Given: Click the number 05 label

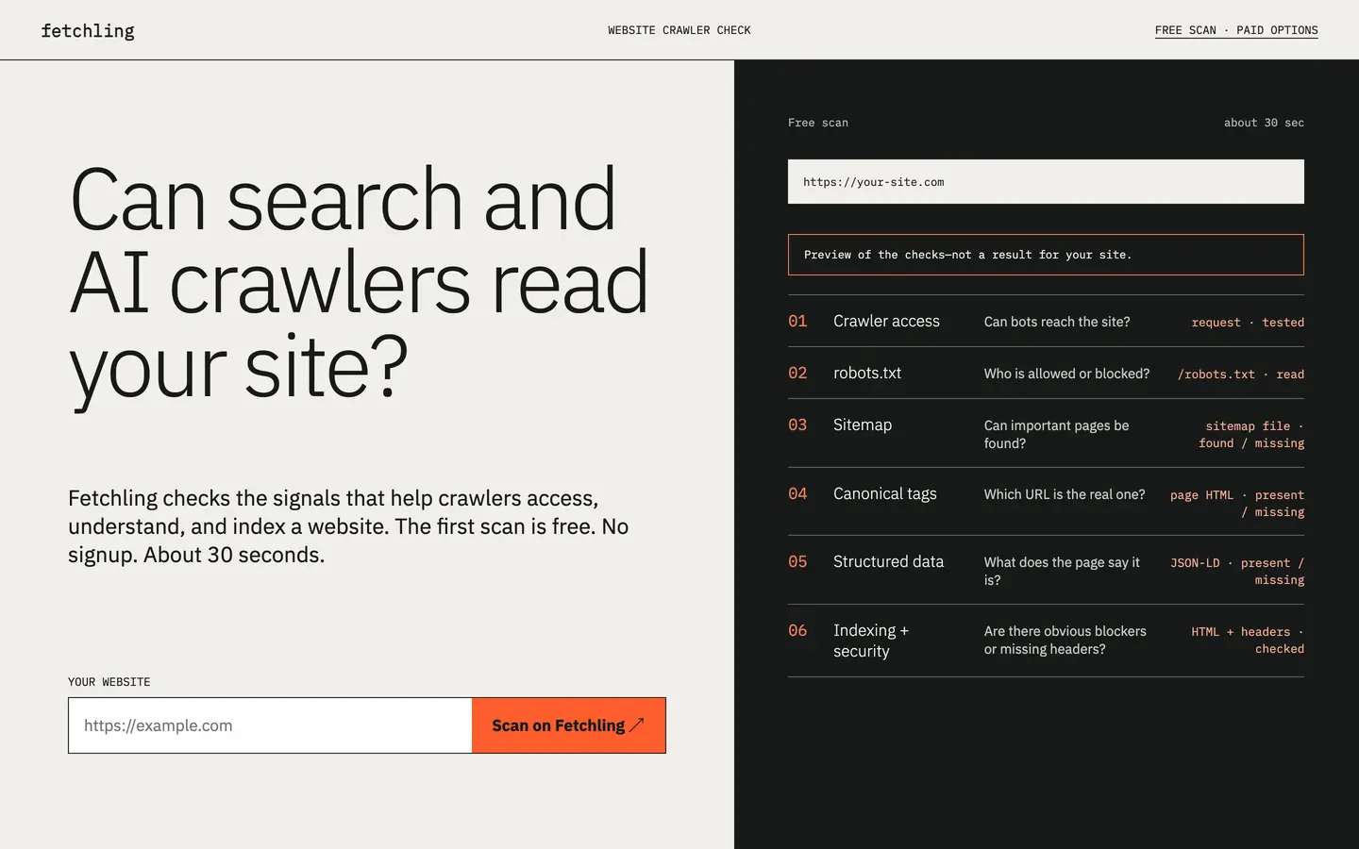Looking at the screenshot, I should tap(797, 562).
